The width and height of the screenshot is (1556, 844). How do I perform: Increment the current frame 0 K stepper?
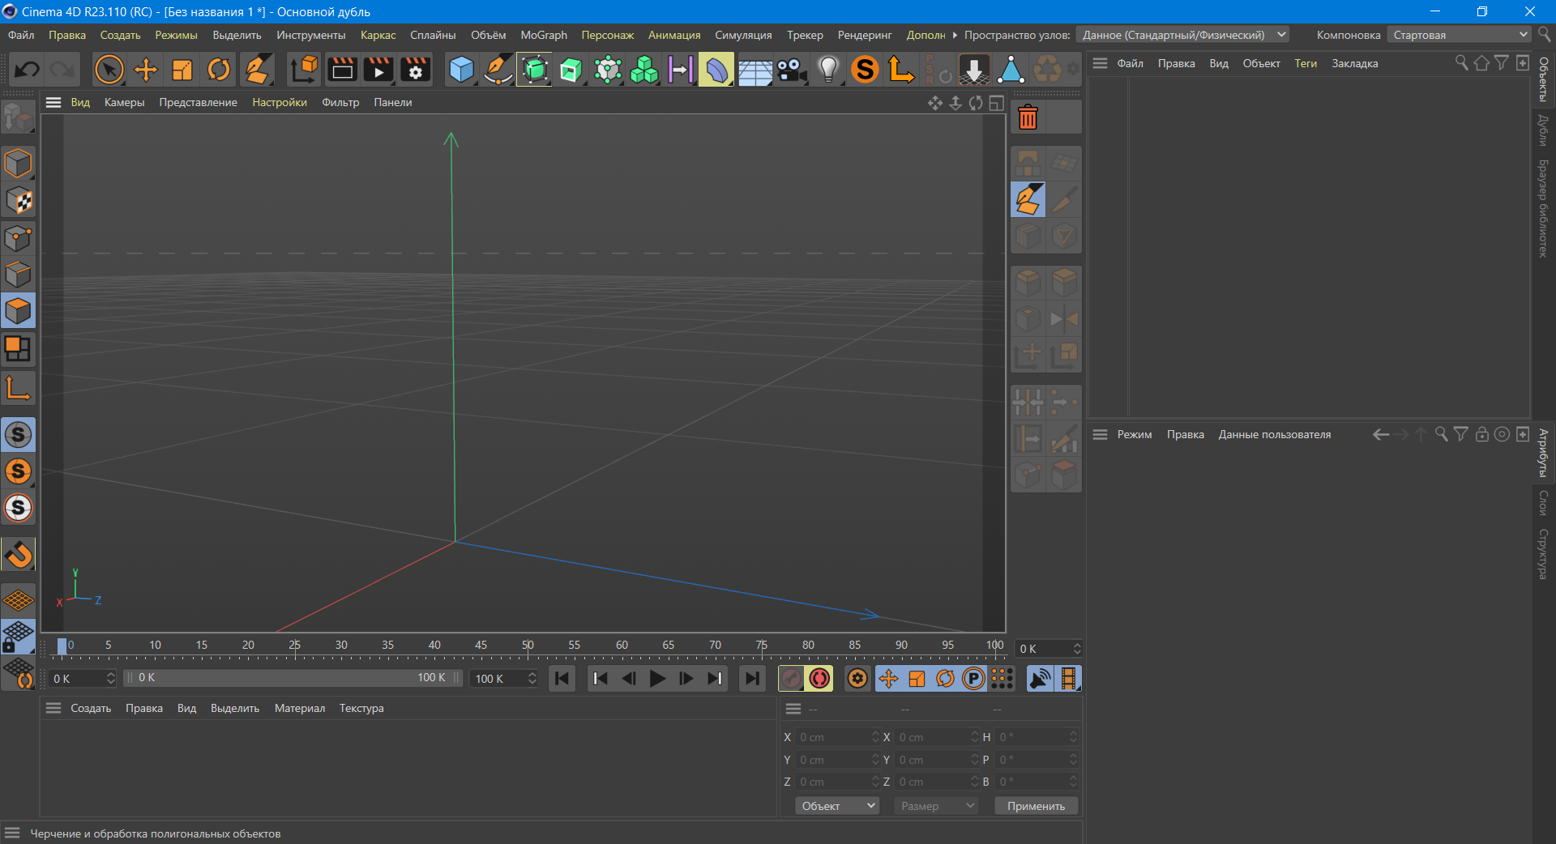1077,646
